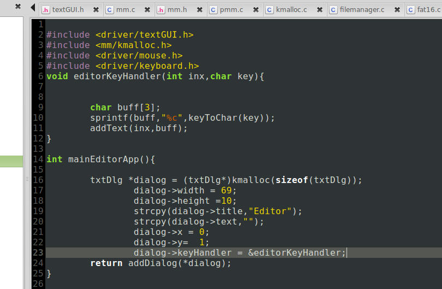This screenshot has width=442, height=289.
Task: Close the kmalloc.c tab
Action: pyautogui.click(x=319, y=10)
